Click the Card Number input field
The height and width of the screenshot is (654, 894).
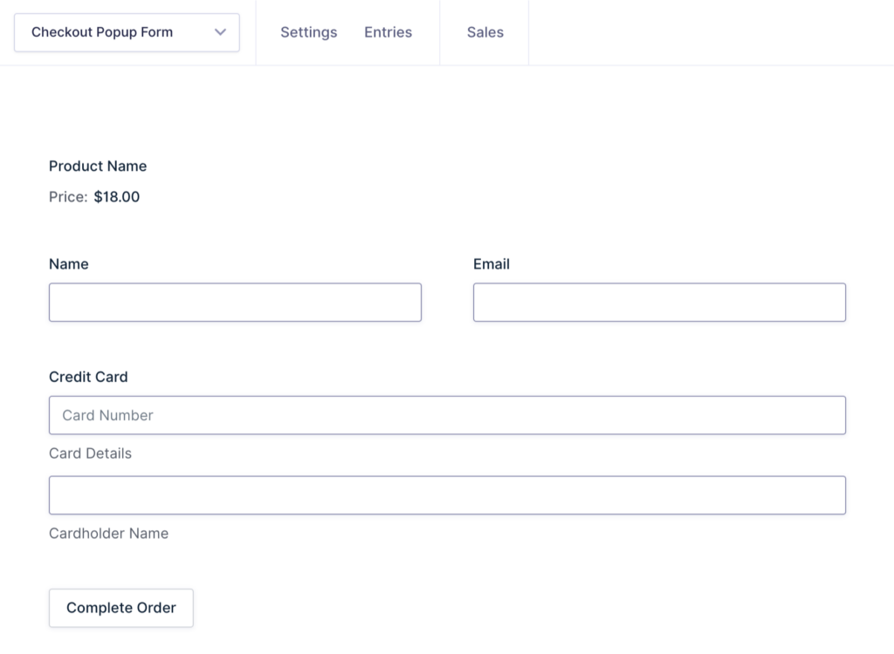(x=447, y=415)
